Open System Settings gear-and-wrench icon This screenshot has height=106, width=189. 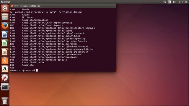(5, 78)
